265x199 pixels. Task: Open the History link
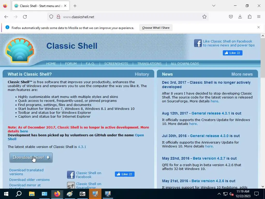142,74
